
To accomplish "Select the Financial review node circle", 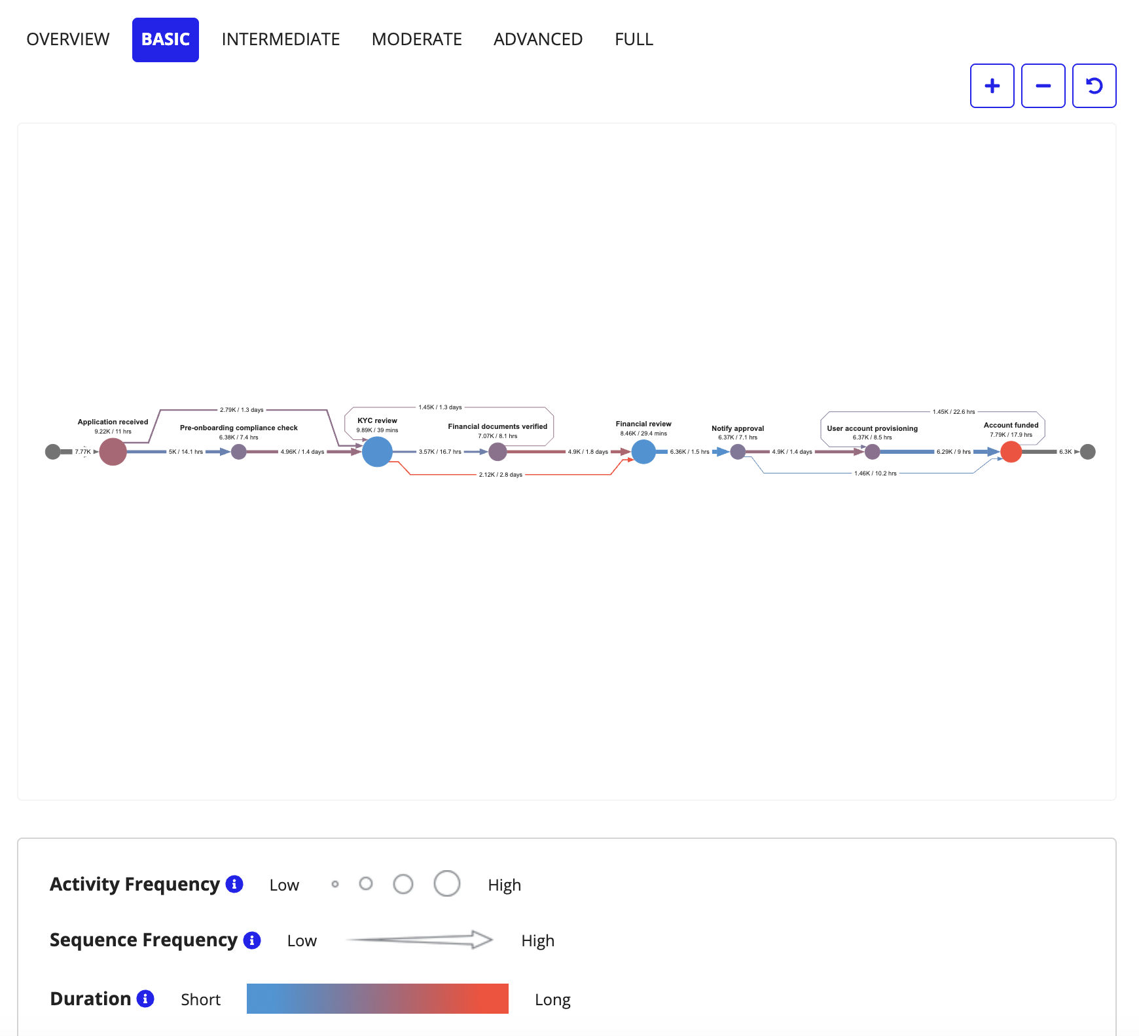I will click(x=643, y=452).
